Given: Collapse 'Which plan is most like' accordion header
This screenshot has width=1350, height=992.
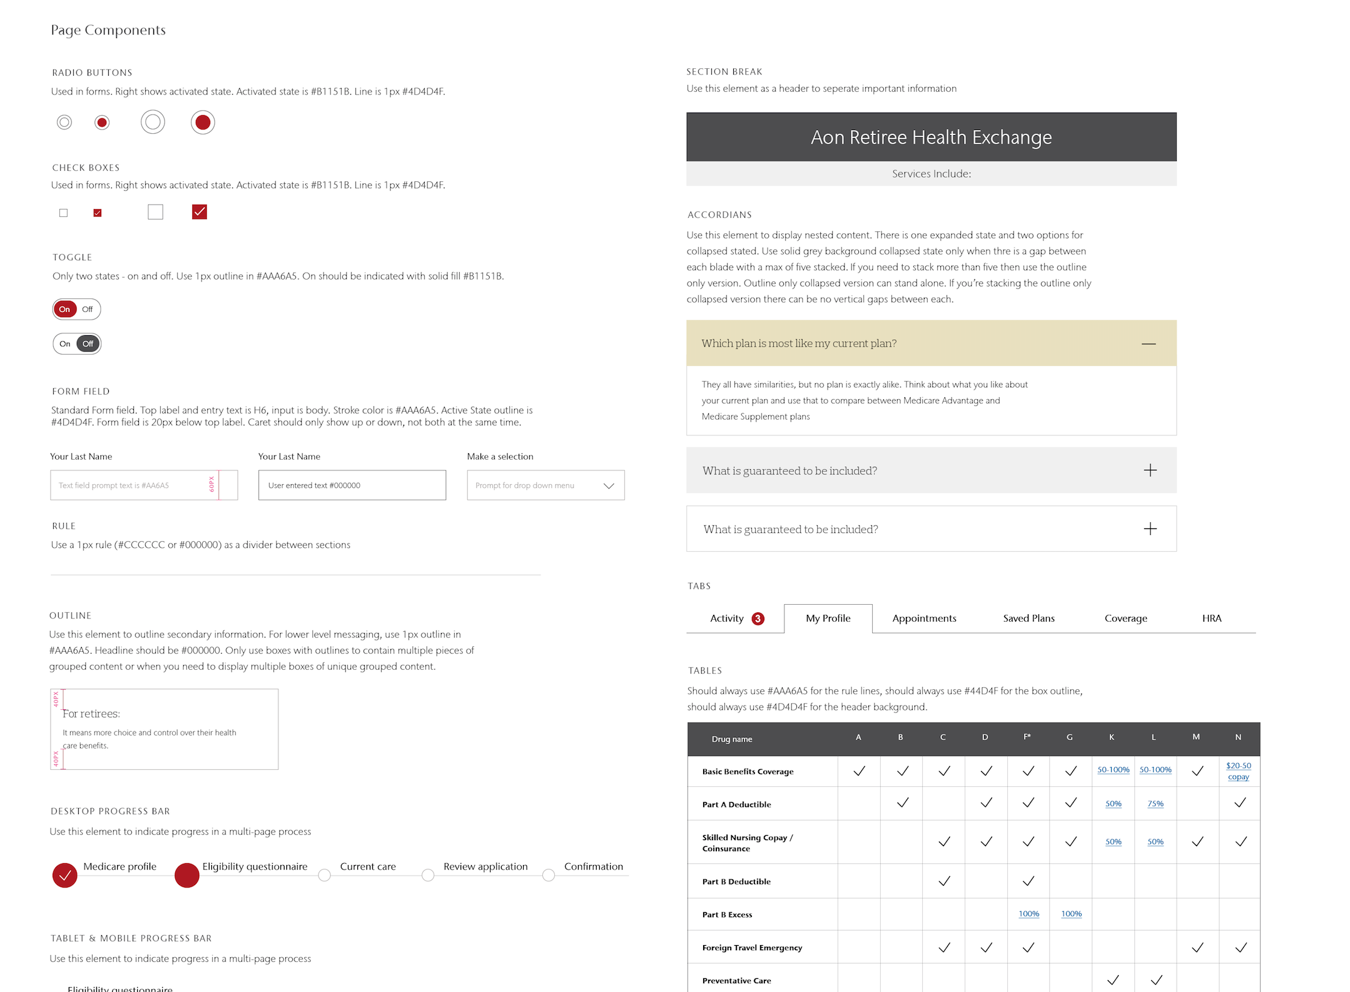Looking at the screenshot, I should [x=798, y=343].
